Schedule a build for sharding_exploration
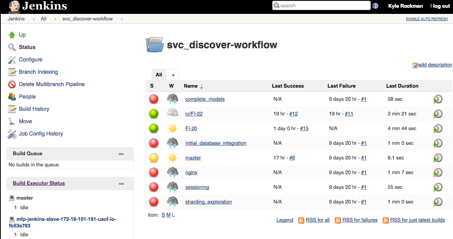Screen dimensions: 453x239 click(x=438, y=202)
